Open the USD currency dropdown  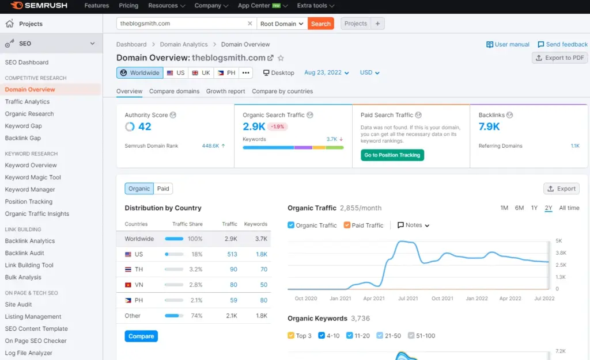click(369, 72)
